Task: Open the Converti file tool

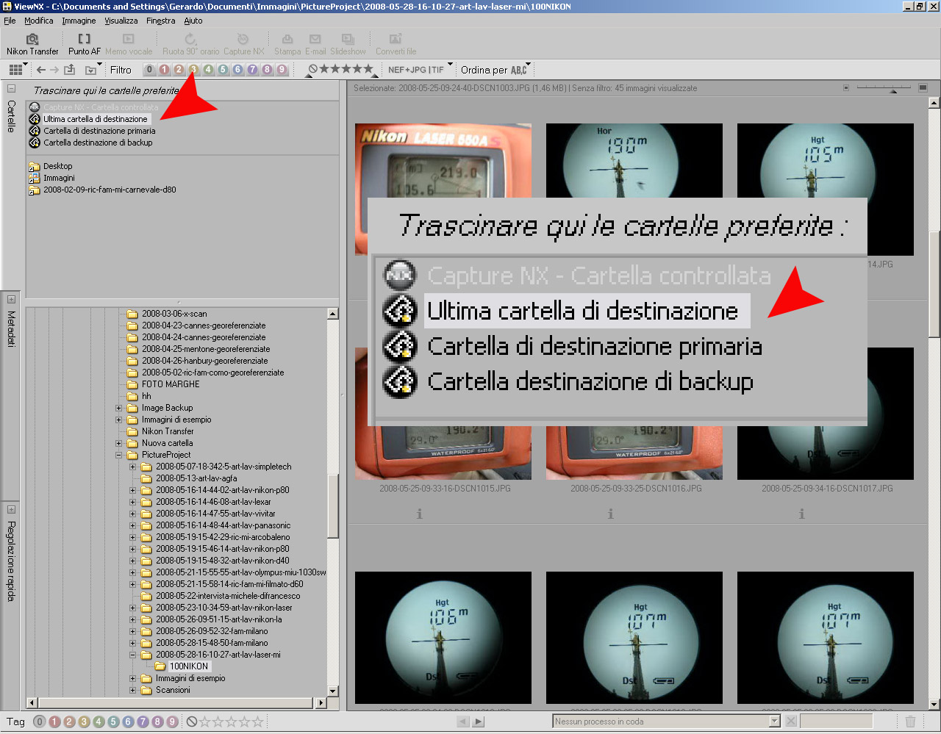Action: click(x=396, y=45)
